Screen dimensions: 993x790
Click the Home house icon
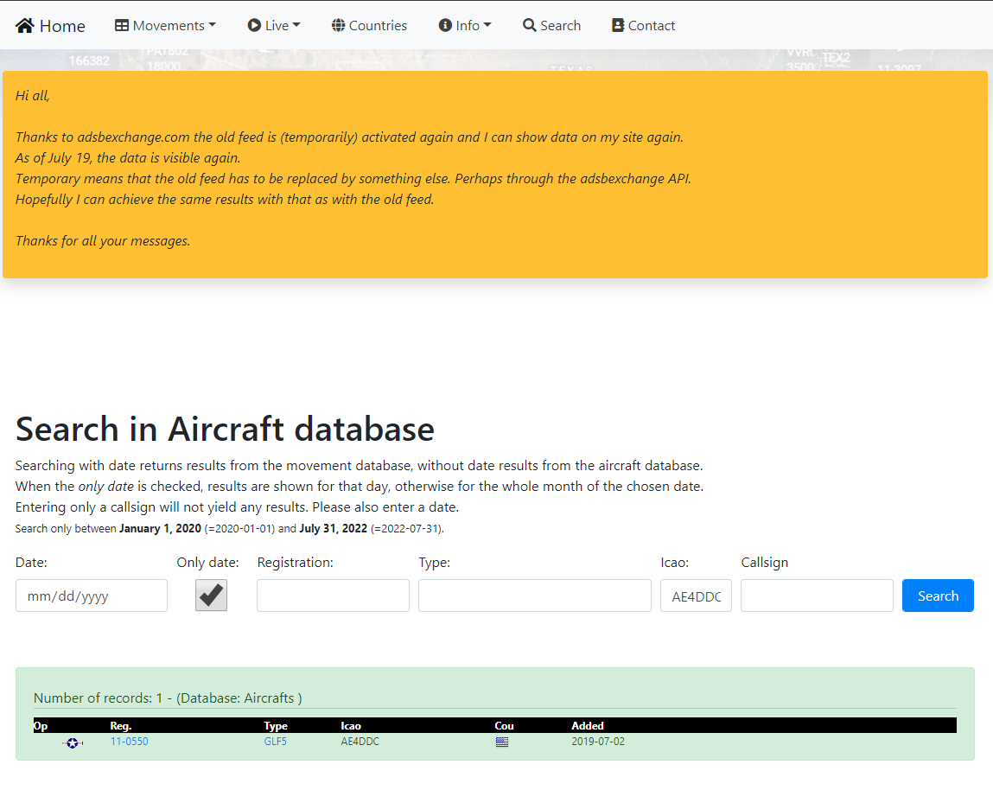25,25
